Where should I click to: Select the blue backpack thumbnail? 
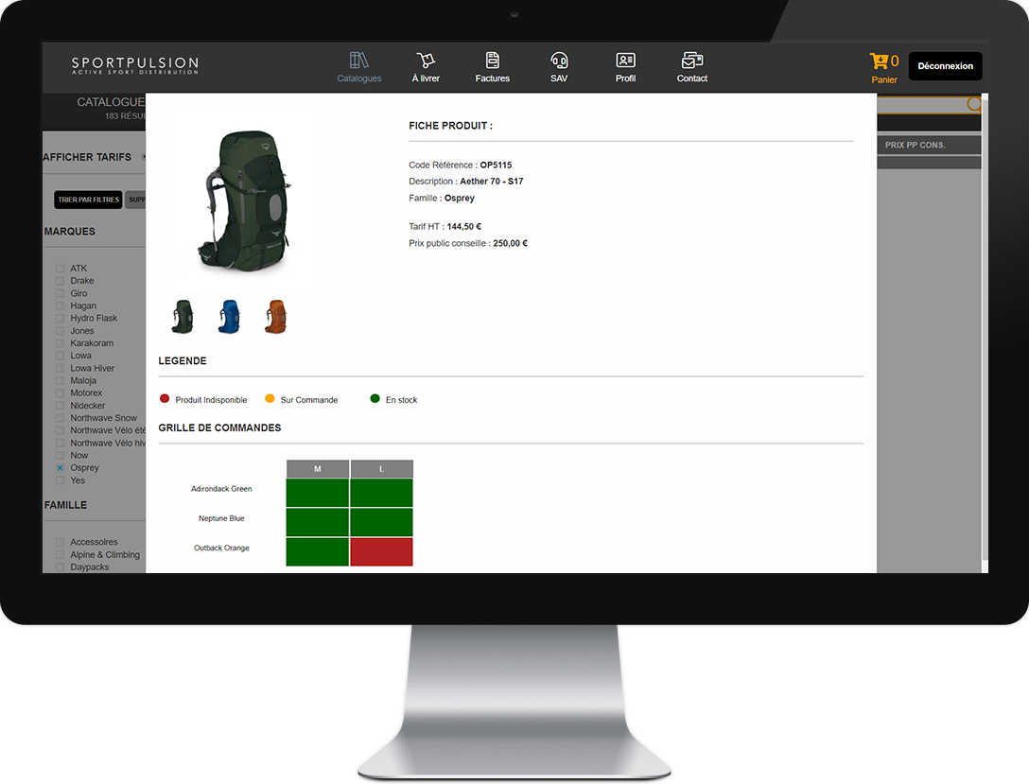(x=229, y=316)
